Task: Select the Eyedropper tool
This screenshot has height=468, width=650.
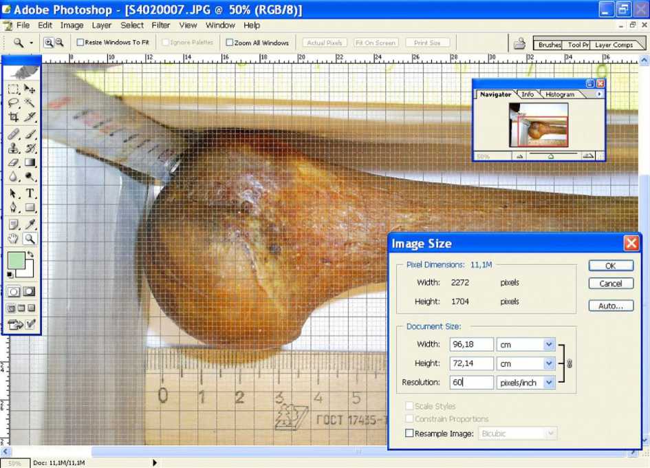Action: point(30,224)
